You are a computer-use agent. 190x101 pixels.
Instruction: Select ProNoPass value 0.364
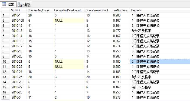coord(120,26)
